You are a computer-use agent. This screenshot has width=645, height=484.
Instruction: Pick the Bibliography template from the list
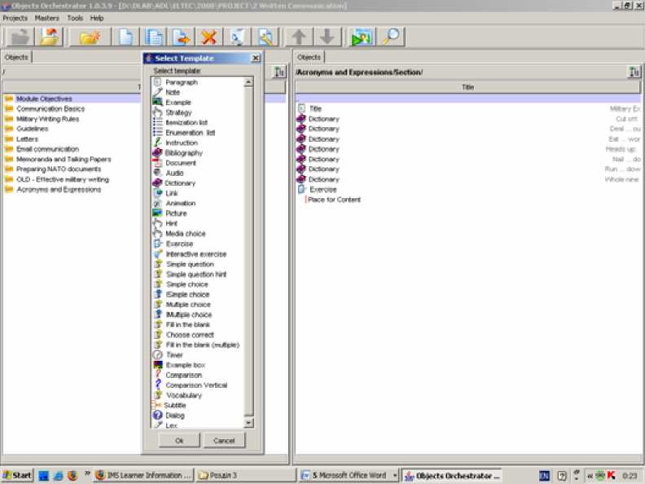coord(183,153)
